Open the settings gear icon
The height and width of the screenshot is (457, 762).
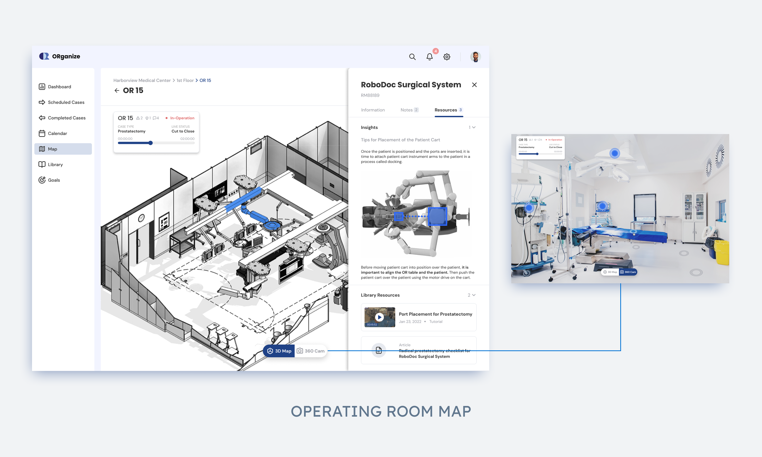coord(447,57)
